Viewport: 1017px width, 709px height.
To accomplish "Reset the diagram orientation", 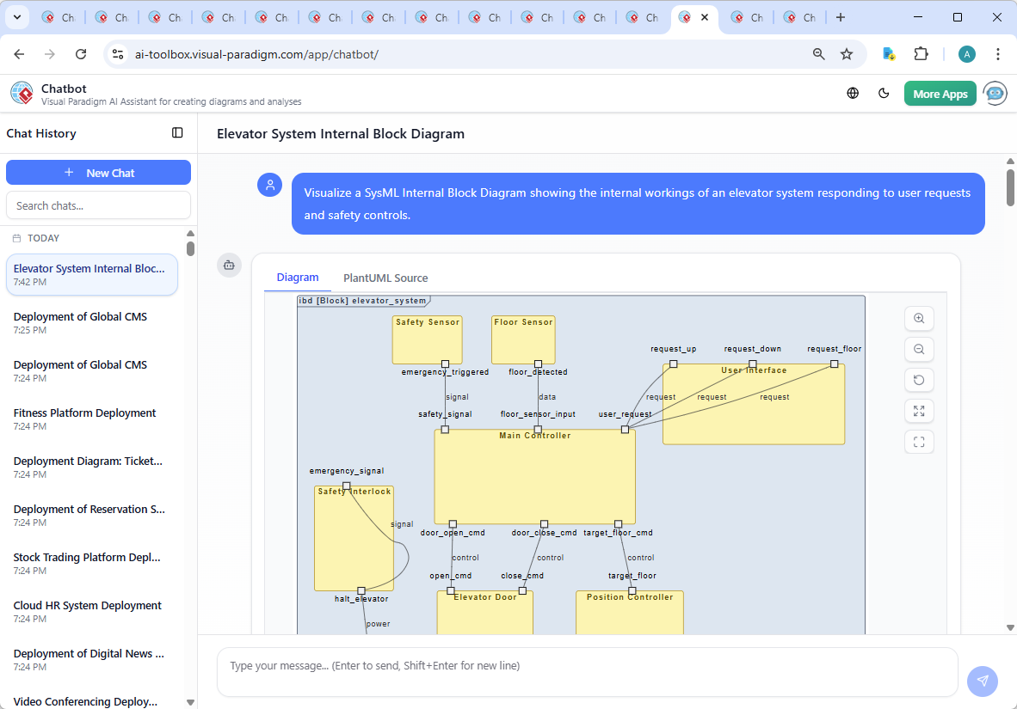I will coord(919,380).
